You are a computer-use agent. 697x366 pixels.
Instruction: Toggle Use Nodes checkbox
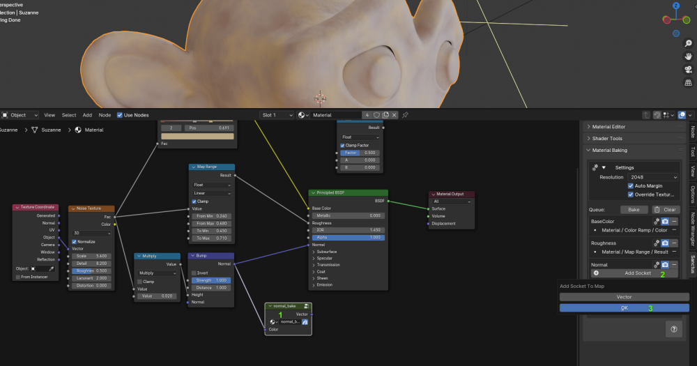tap(120, 115)
